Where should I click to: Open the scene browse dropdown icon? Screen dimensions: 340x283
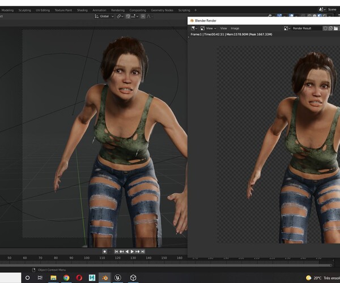pyautogui.click(x=322, y=10)
